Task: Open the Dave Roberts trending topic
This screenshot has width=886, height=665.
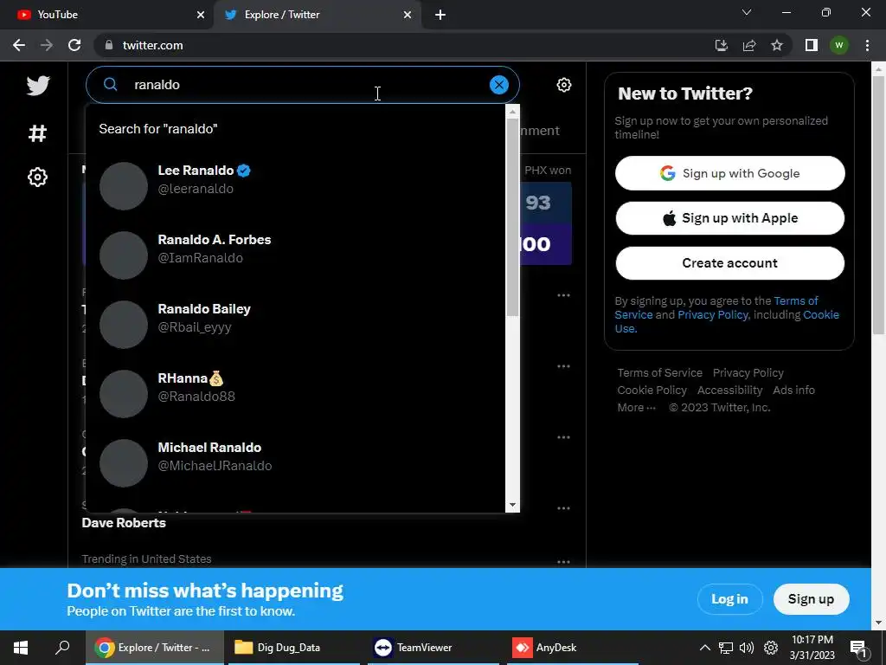Action: coord(124,522)
